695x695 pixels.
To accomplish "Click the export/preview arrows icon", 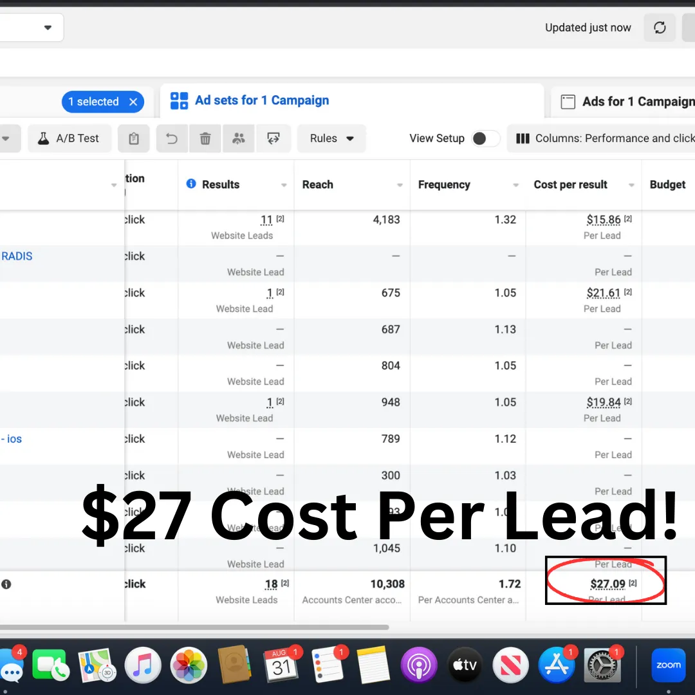I will coord(273,139).
